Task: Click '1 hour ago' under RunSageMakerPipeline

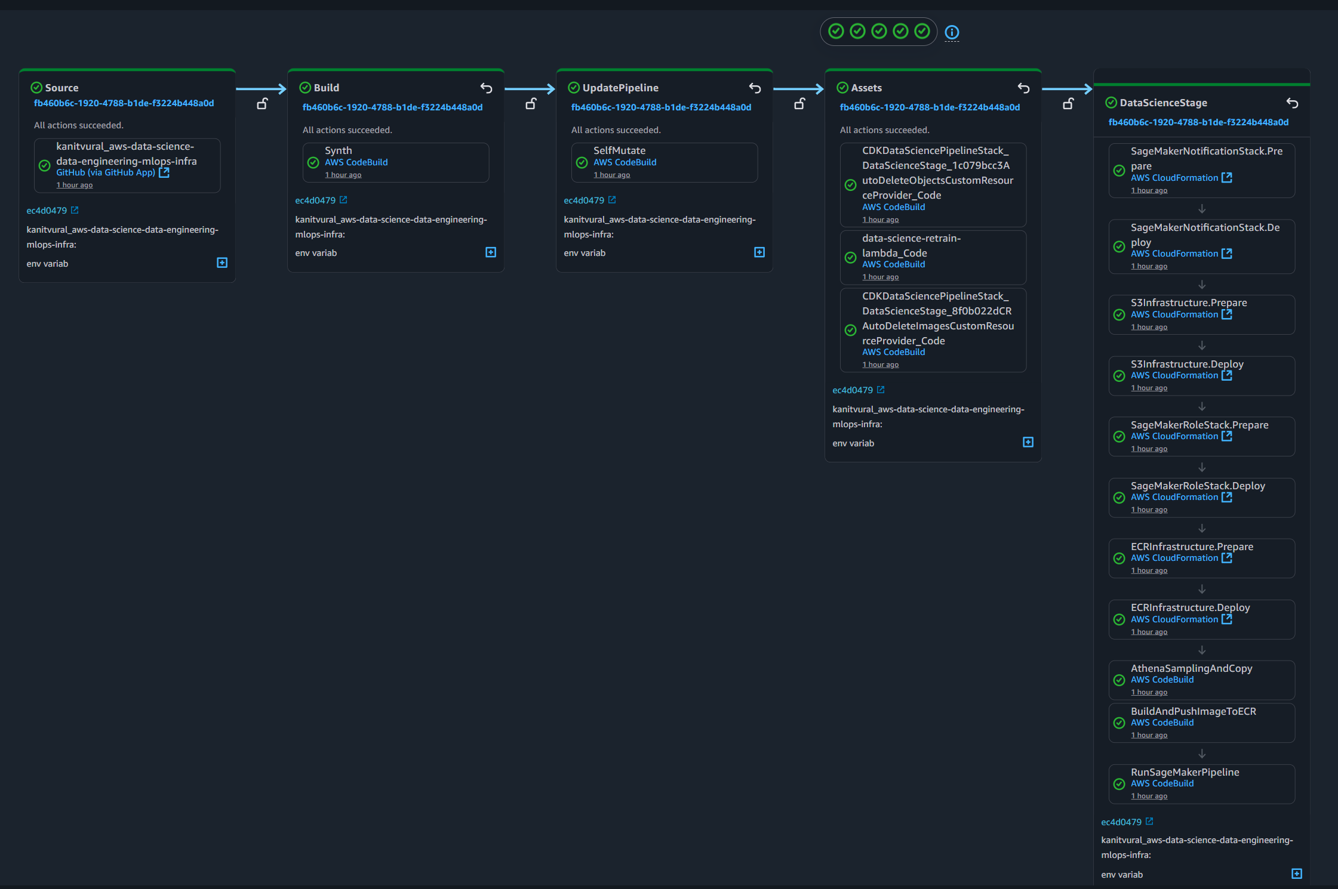Action: point(1149,796)
